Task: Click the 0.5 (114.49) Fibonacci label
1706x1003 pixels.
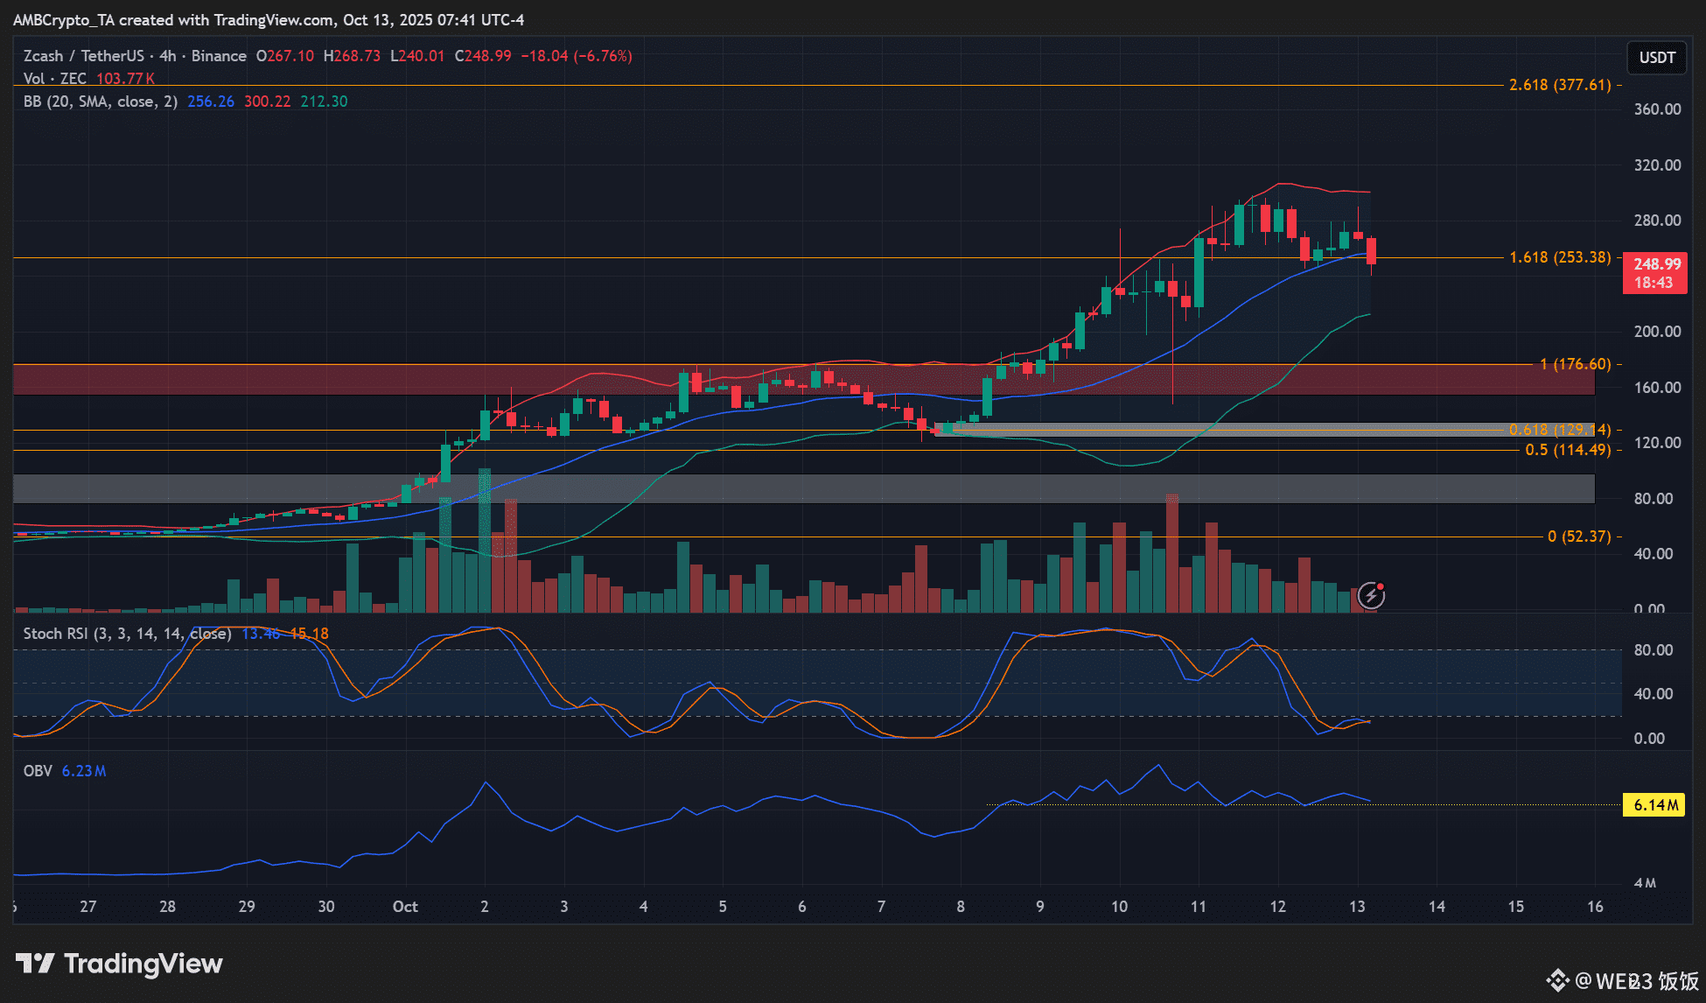Action: click(x=1568, y=450)
